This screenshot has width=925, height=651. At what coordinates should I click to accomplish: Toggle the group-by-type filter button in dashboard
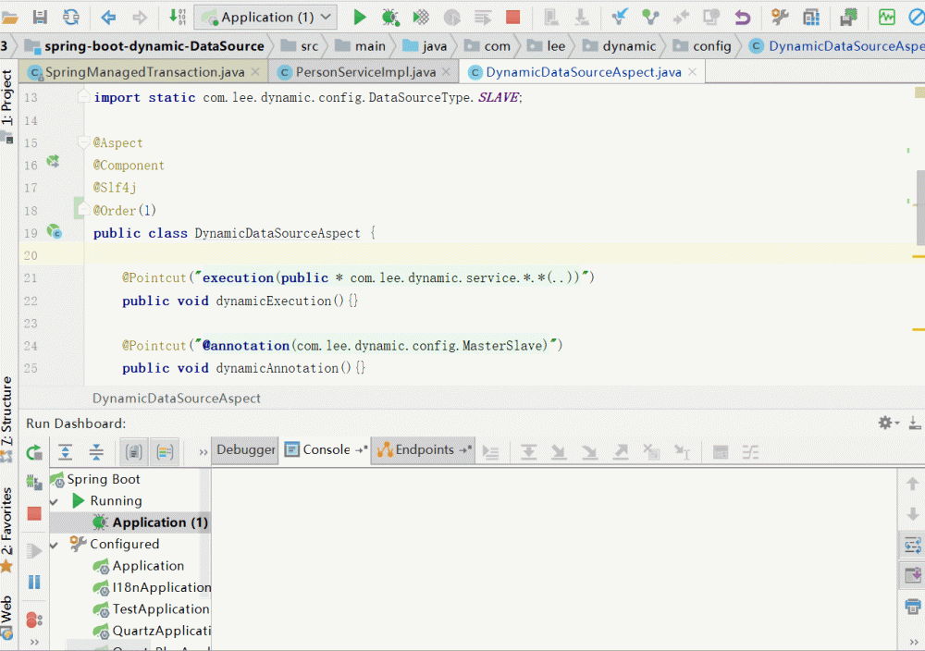[134, 452]
